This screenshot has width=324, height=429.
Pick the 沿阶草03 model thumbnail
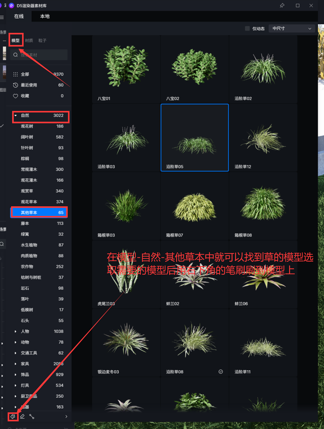point(126,138)
